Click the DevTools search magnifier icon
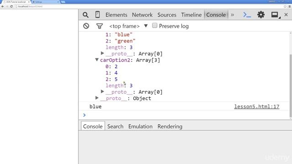This screenshot has height=164, width=292. [x=85, y=15]
